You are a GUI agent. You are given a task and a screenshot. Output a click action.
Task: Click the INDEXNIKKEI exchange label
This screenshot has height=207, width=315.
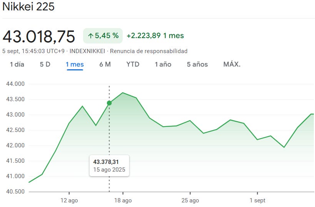click(87, 51)
